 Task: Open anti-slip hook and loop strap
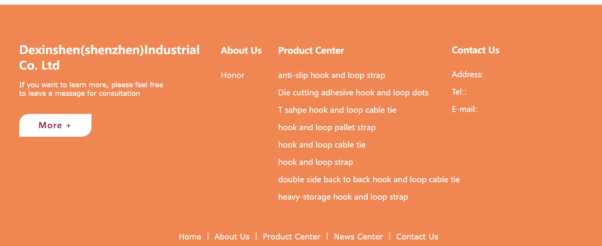(331, 75)
